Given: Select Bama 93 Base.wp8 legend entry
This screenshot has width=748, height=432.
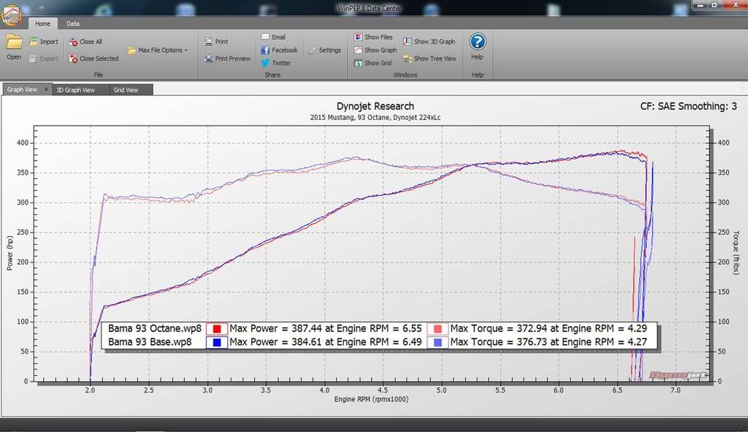Looking at the screenshot, I should 150,342.
